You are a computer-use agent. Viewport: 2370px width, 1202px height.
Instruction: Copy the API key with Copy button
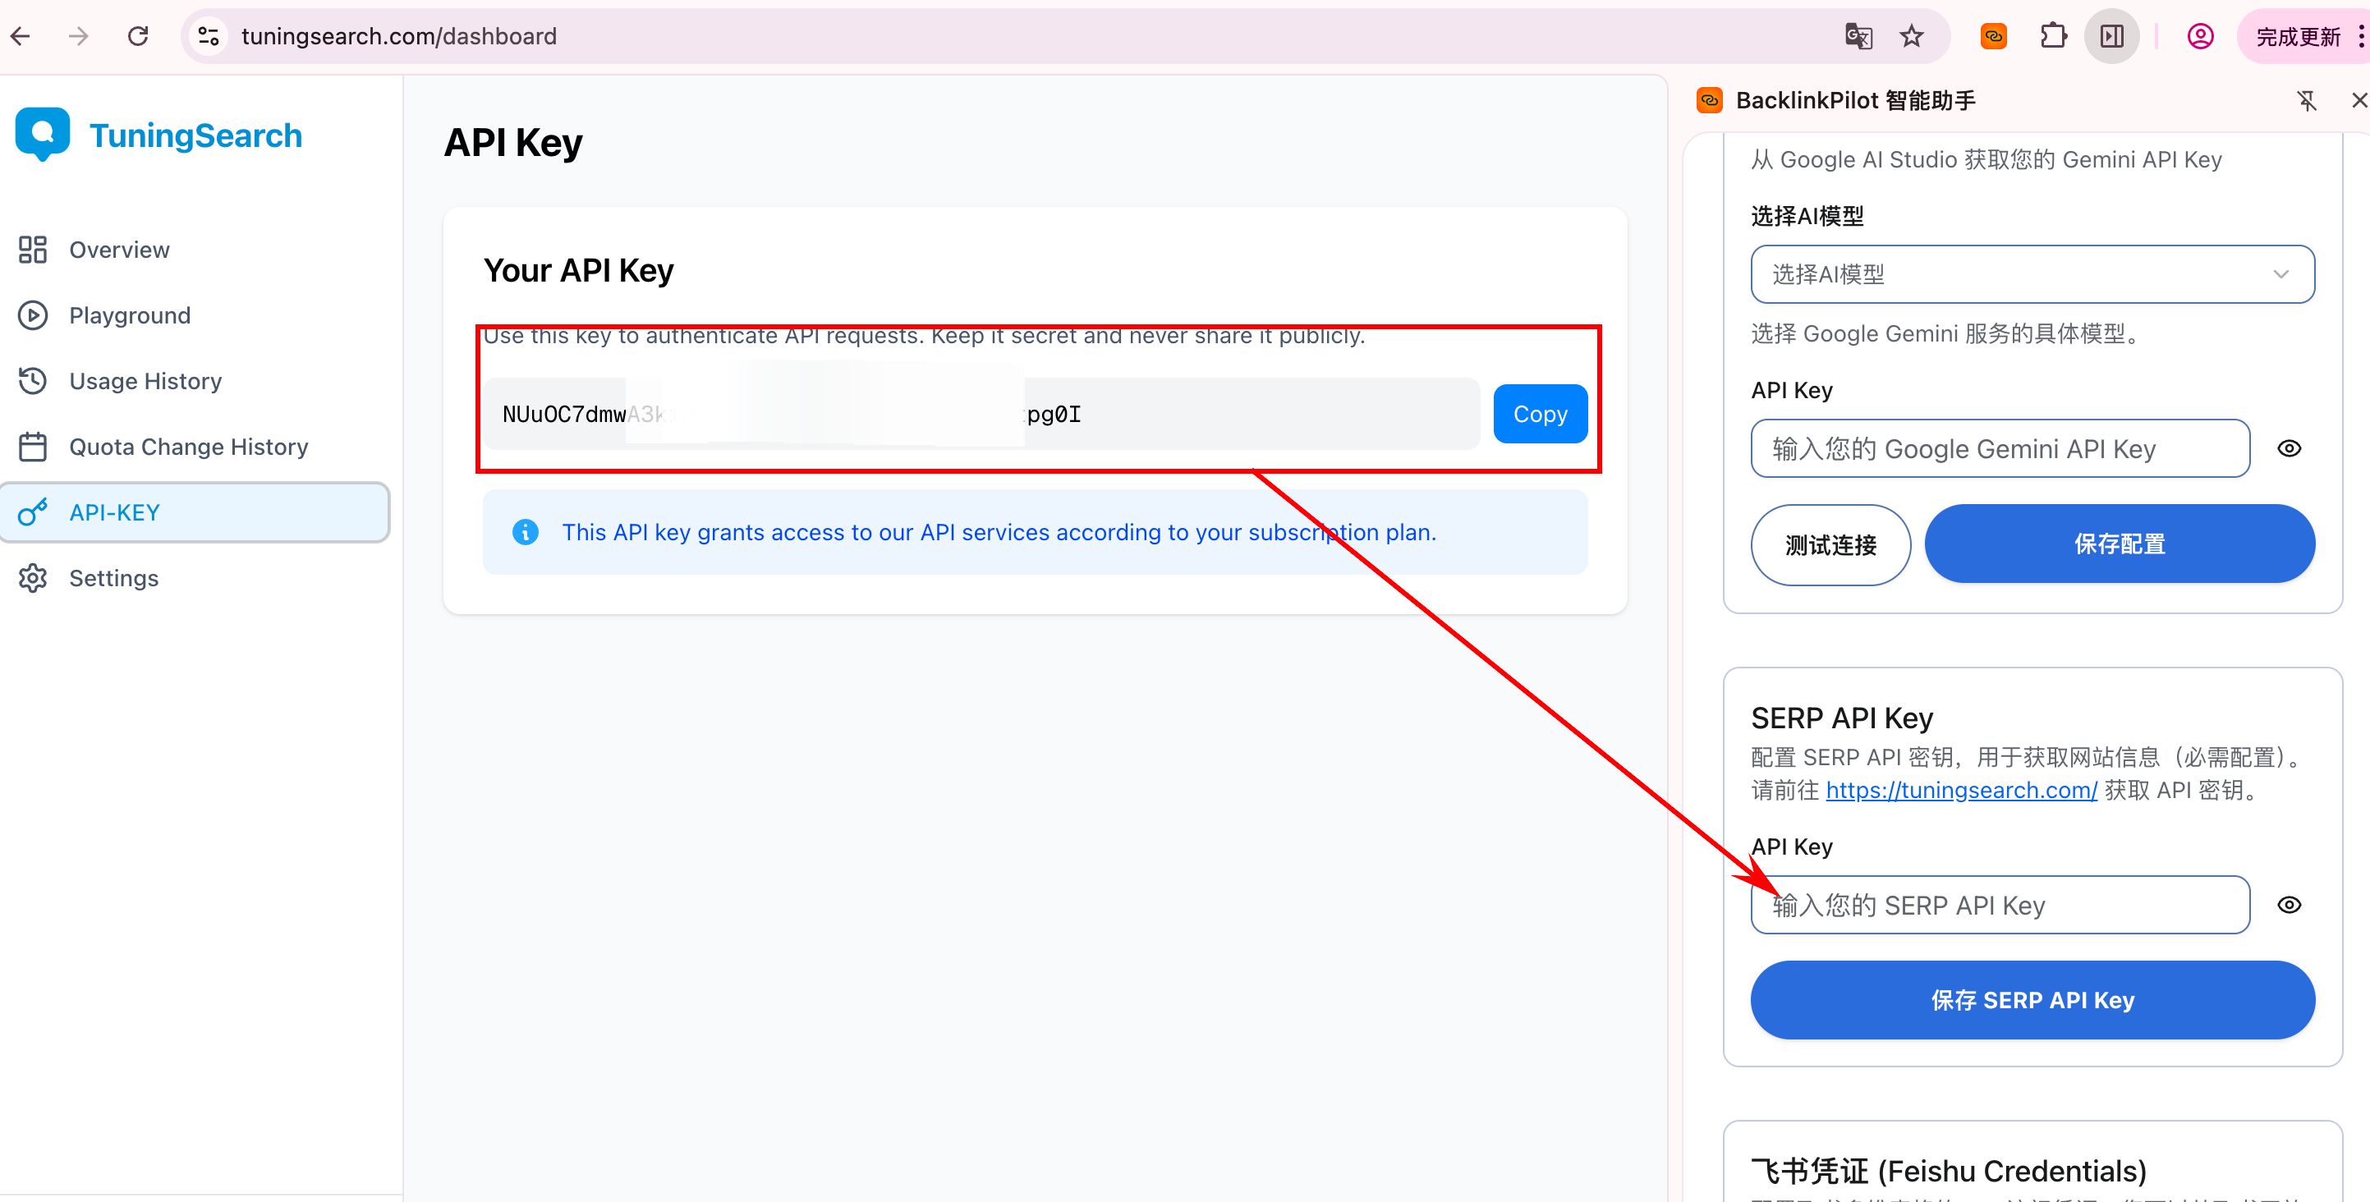click(1540, 414)
